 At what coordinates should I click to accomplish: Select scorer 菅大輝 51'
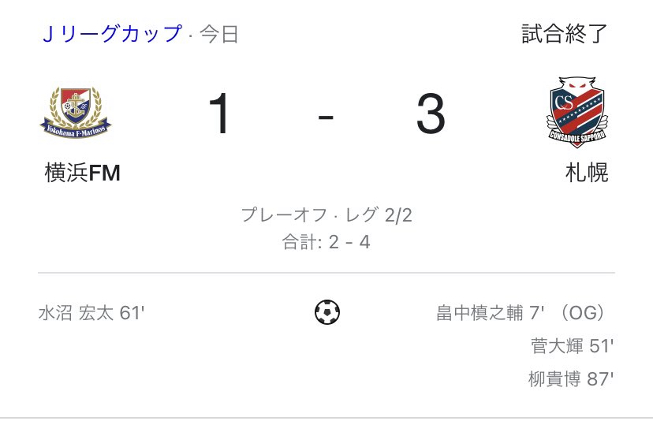tap(572, 345)
